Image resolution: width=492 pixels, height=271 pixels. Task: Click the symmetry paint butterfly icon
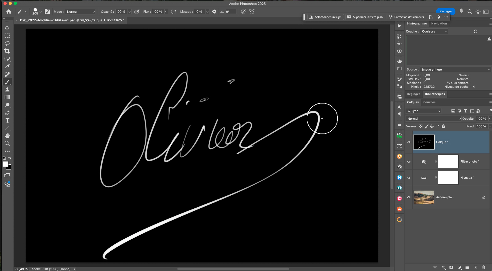[252, 12]
